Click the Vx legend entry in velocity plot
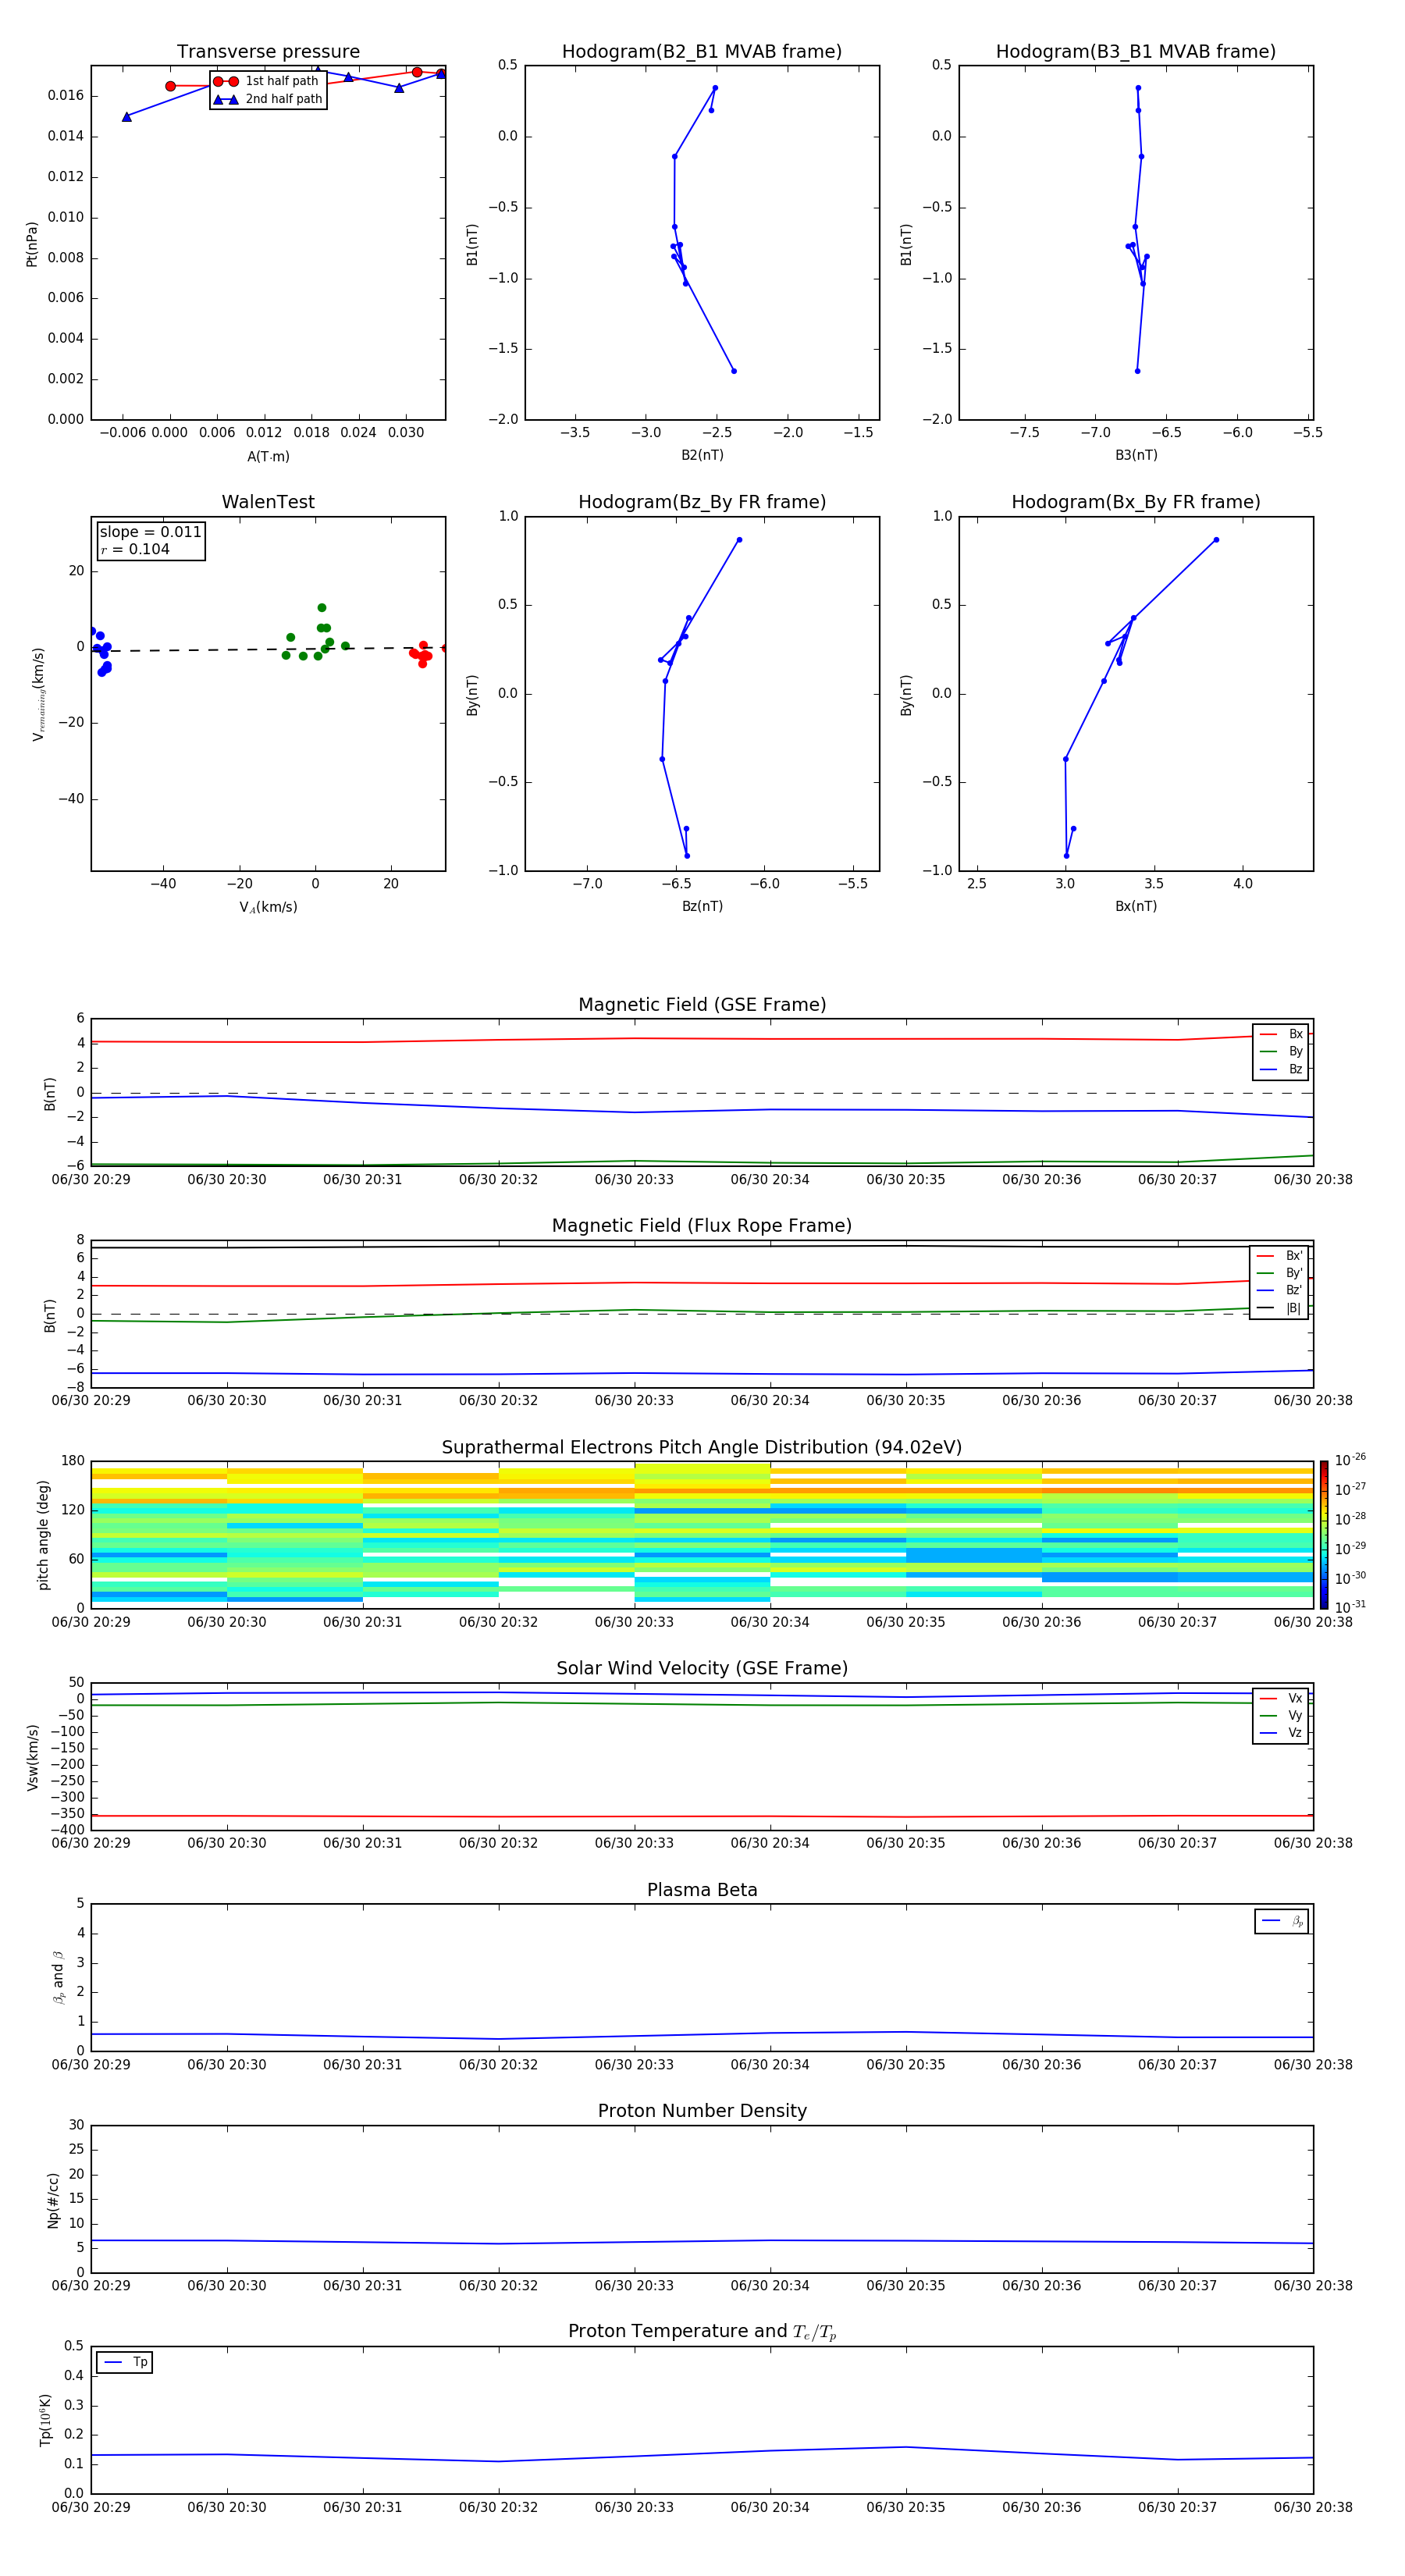 pyautogui.click(x=1282, y=1698)
